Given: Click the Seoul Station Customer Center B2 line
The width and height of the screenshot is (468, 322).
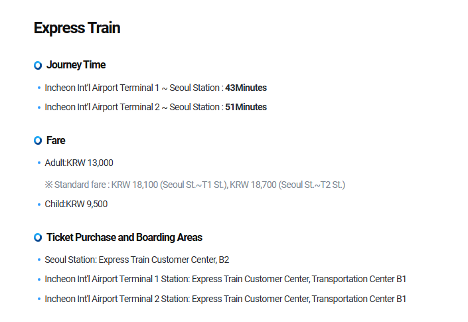Looking at the screenshot, I should [x=137, y=260].
